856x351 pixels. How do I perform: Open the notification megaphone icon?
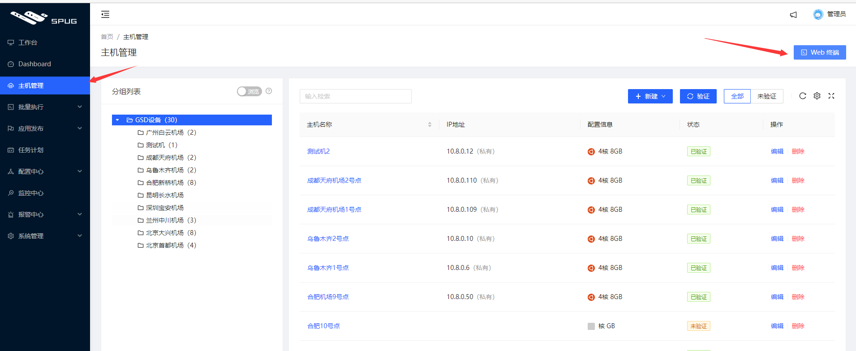point(793,15)
